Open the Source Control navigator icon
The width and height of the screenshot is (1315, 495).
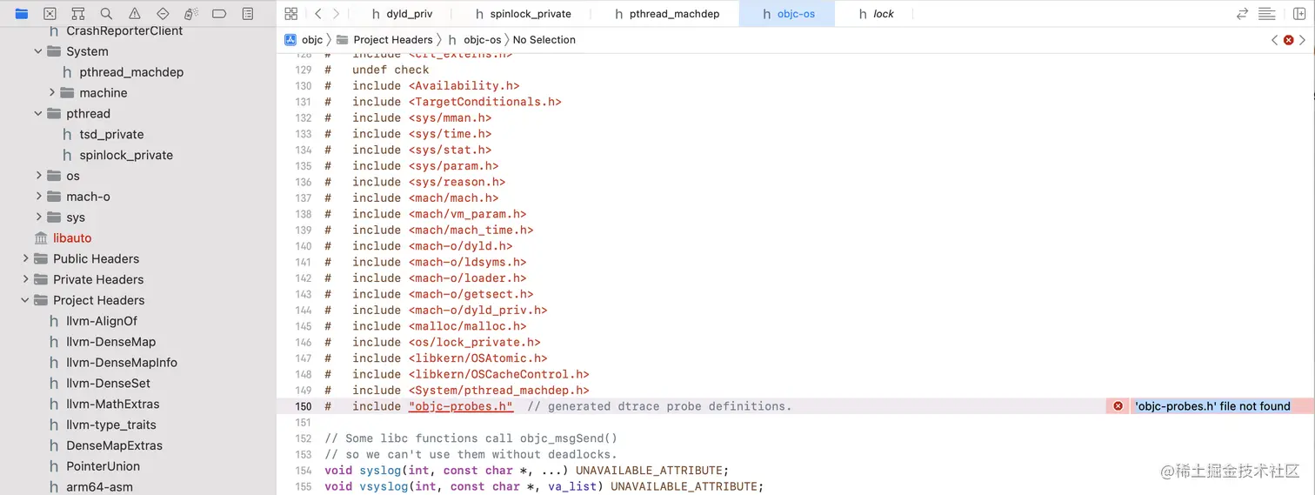point(50,14)
